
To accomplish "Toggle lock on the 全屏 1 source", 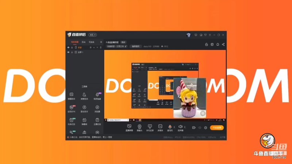I will pos(72,52).
